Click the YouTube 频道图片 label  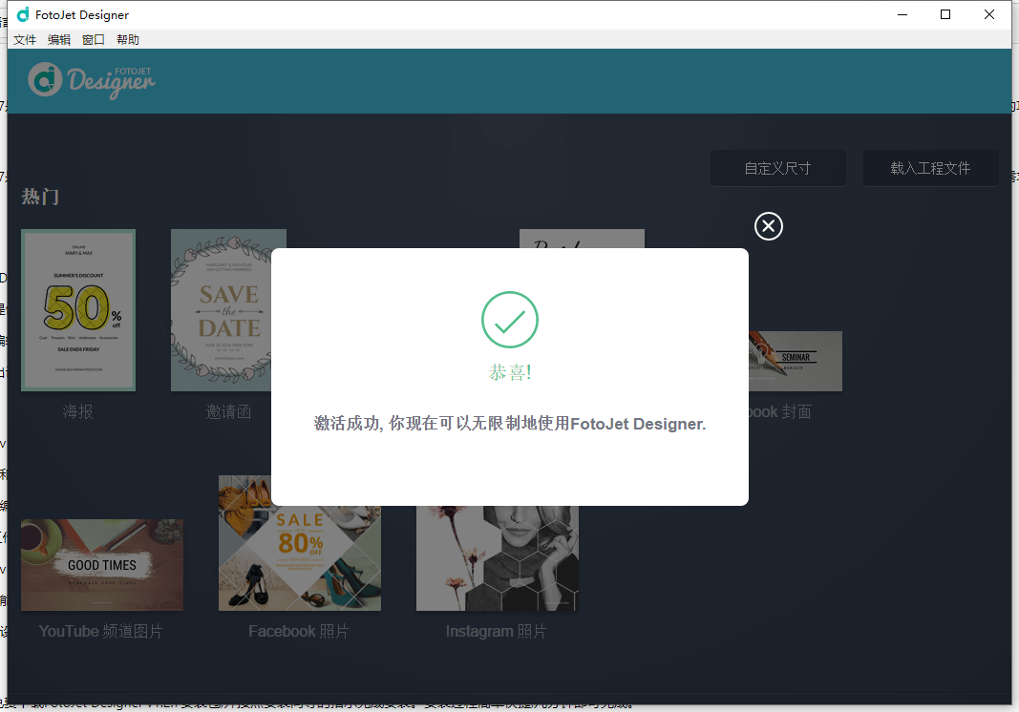(x=100, y=631)
